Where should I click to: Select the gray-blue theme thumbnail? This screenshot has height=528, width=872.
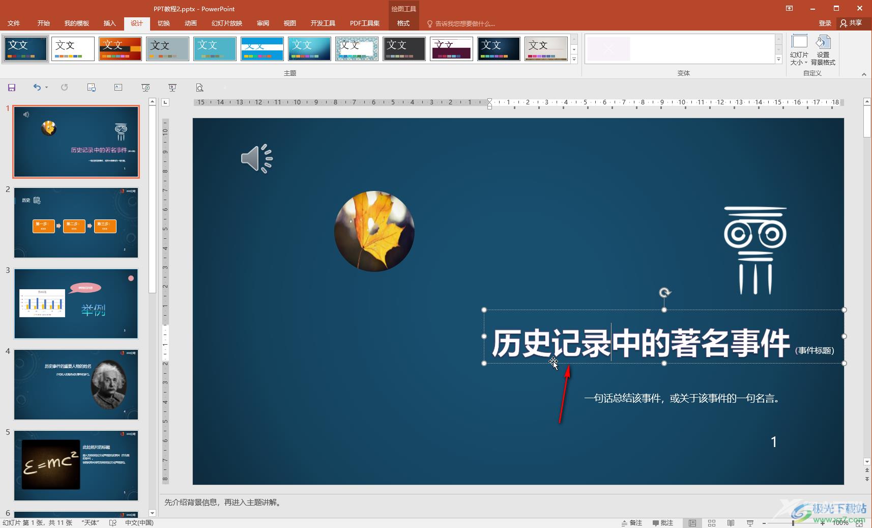(x=167, y=49)
